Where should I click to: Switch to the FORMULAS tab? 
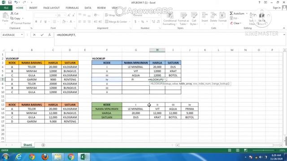coord(72,8)
